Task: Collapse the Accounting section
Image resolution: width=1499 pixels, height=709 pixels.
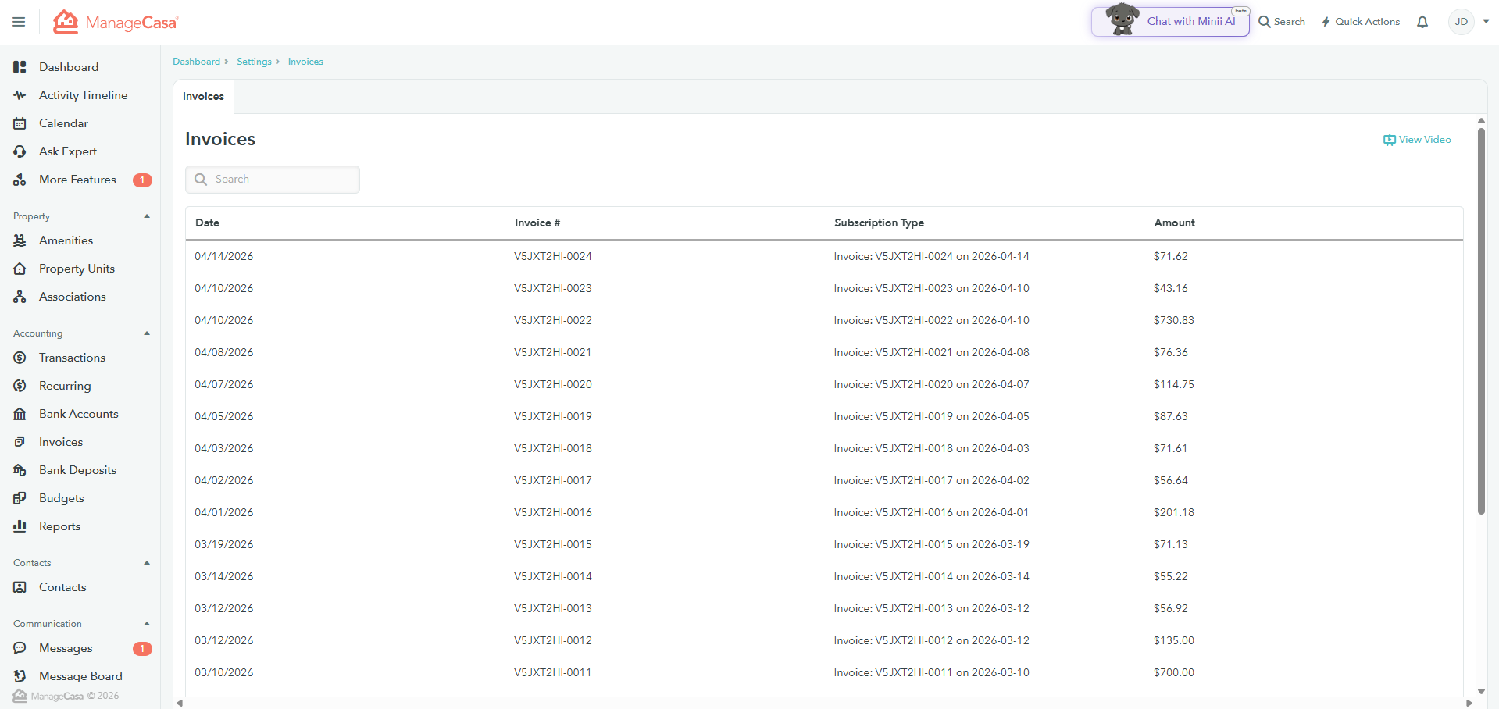Action: (147, 333)
